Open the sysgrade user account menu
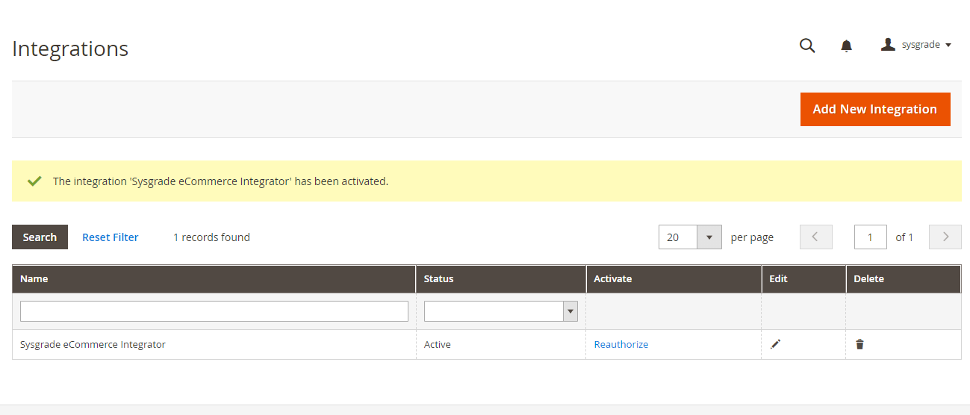 (916, 45)
